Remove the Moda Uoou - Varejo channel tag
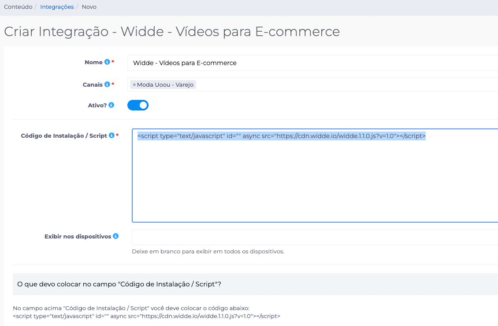This screenshot has width=498, height=326. pos(134,84)
